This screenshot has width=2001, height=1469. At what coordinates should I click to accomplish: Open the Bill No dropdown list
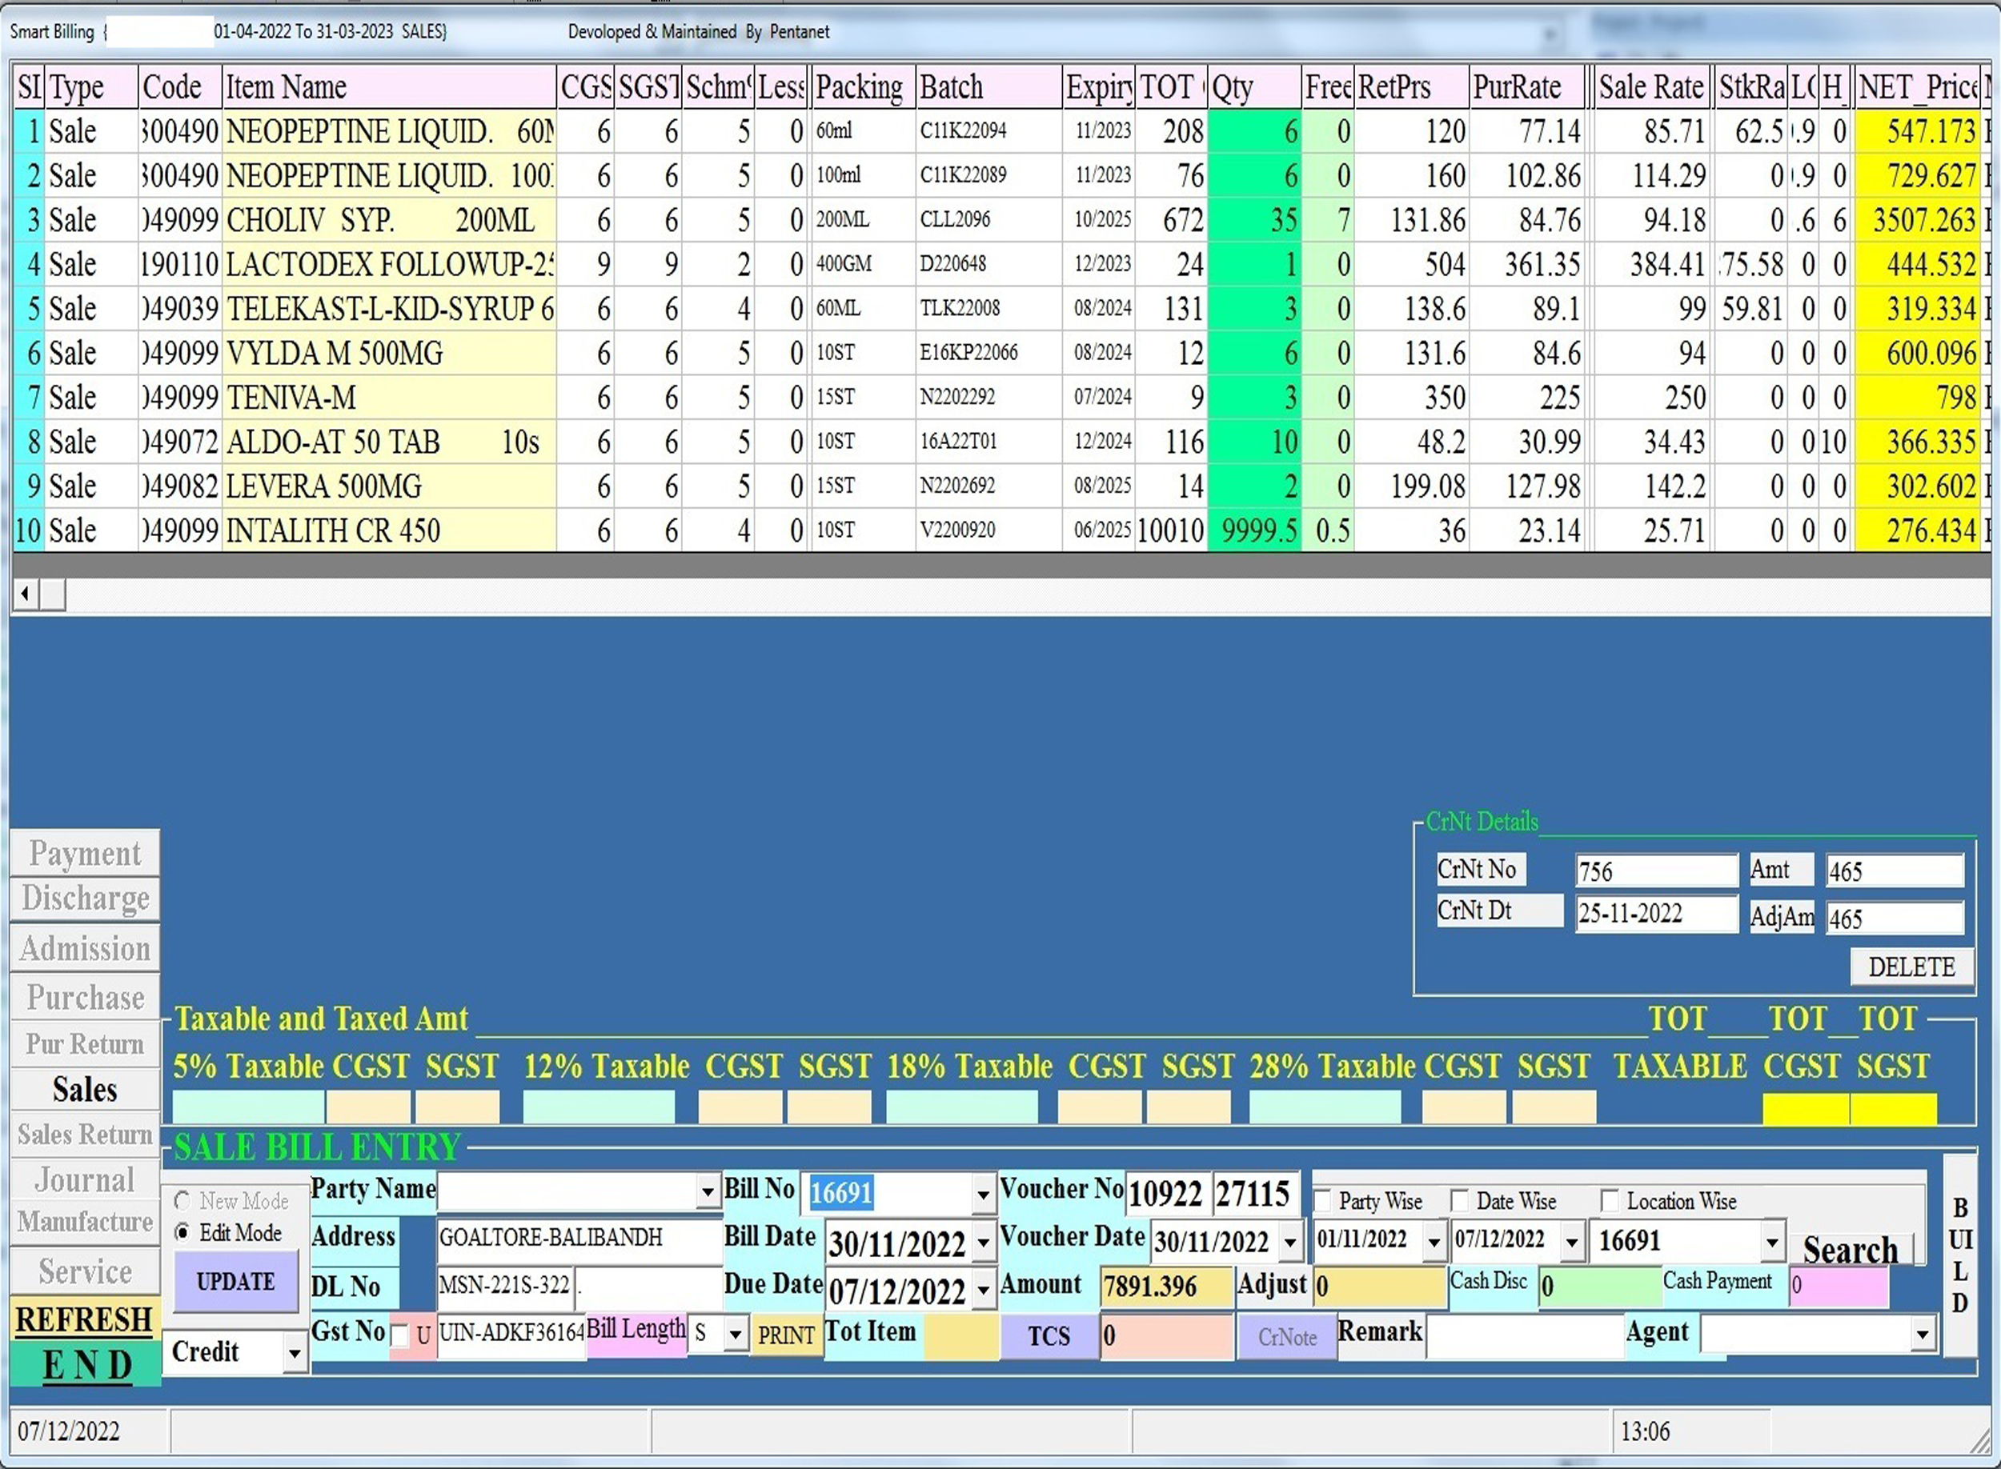tap(983, 1195)
